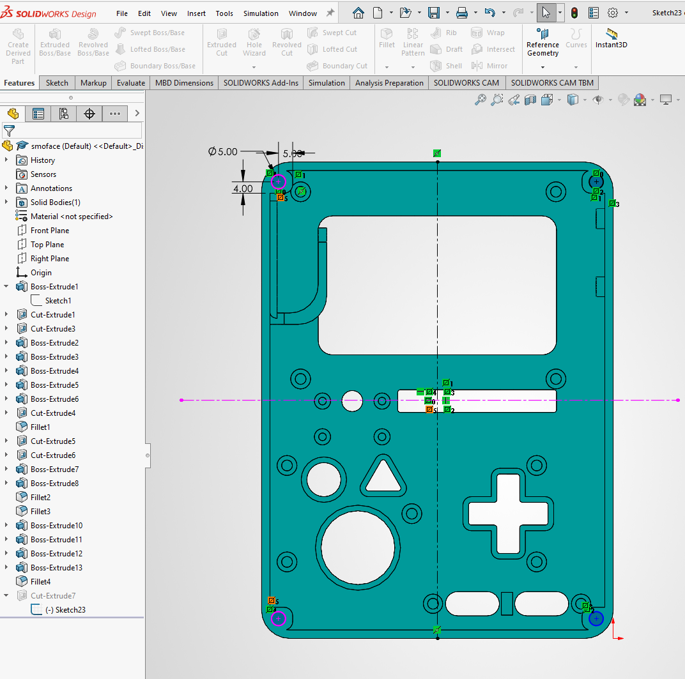Open Reference Geometry dropdown
This screenshot has width=685, height=679.
coord(543,67)
